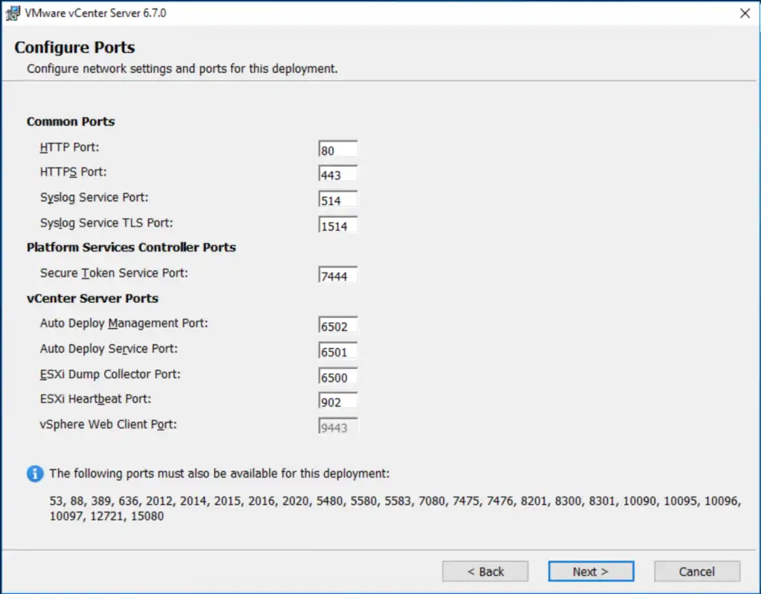Click the ESXi Heartbeat Port label
Viewport: 761px width, 594px height.
[96, 399]
